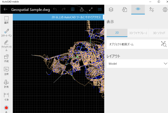
Task: Redo the last undone action
Action: pyautogui.click(x=64, y=9)
